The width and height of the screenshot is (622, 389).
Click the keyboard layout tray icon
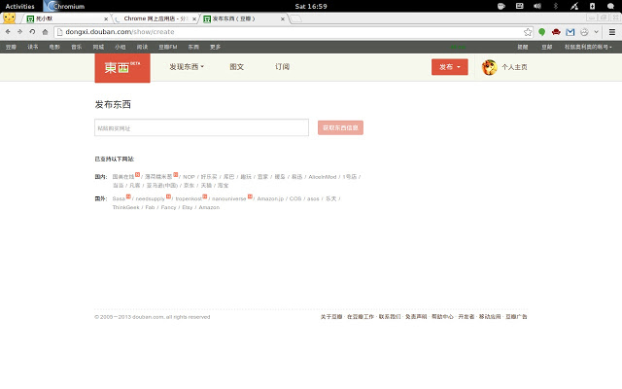click(519, 6)
